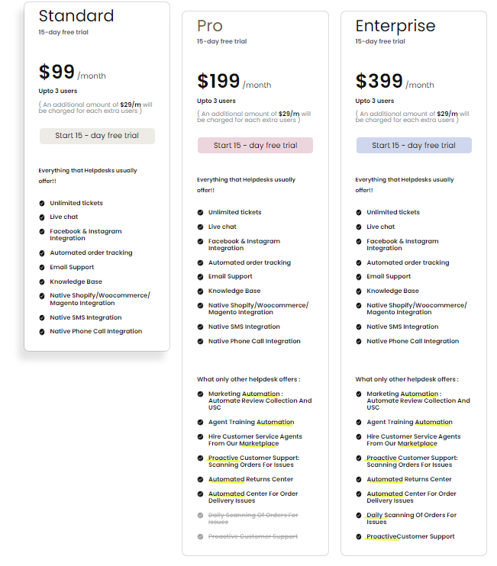The width and height of the screenshot is (497, 566).
Task: Click the checkmark icon beside Pro's Live chat
Action: click(200, 227)
